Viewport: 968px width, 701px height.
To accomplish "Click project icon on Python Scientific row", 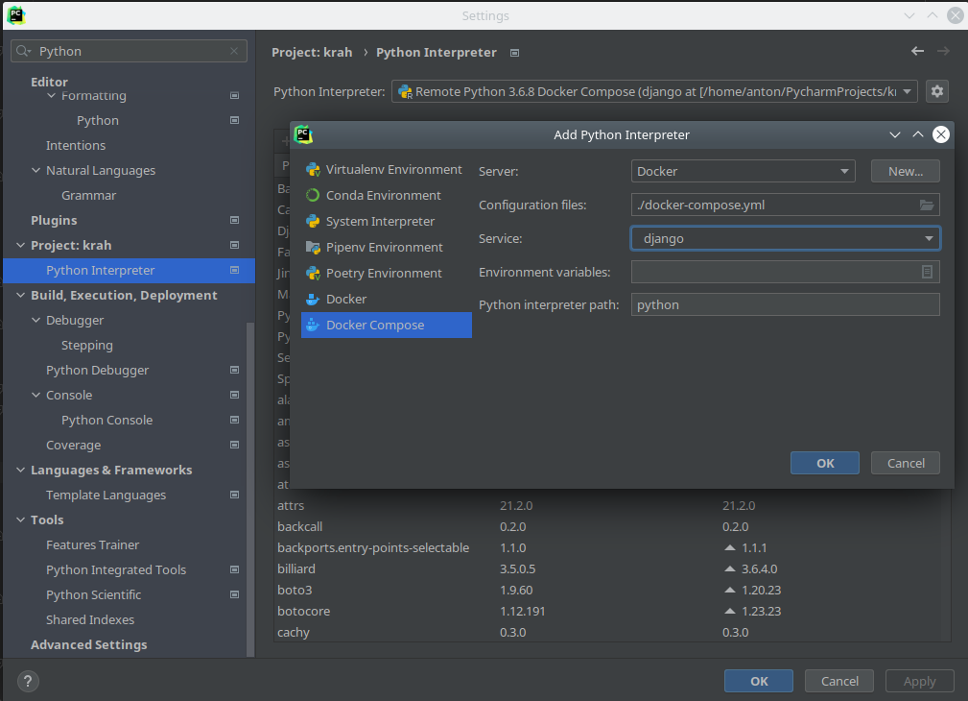I will [x=235, y=594].
